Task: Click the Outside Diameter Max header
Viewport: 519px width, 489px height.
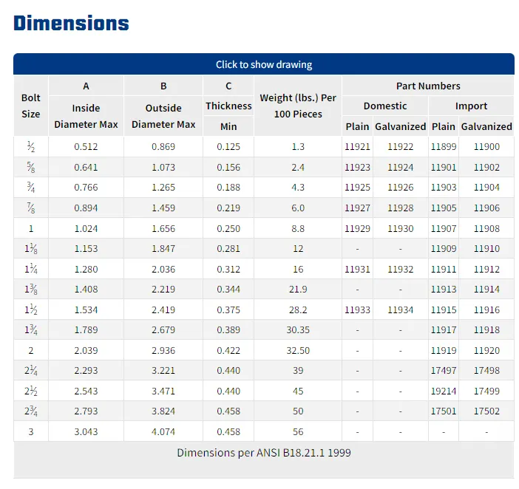Action: tap(163, 116)
